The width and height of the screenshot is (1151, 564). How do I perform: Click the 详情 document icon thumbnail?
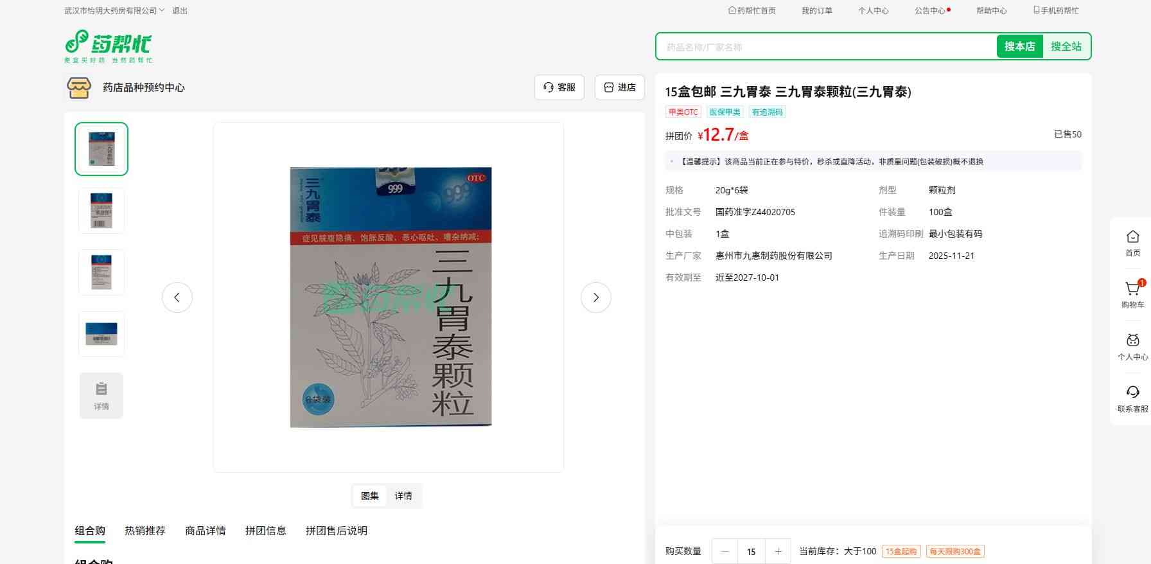point(101,396)
